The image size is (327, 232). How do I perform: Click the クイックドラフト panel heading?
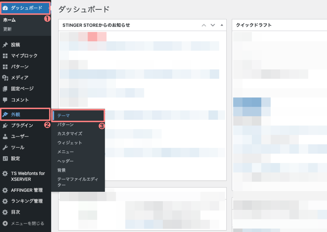point(254,25)
